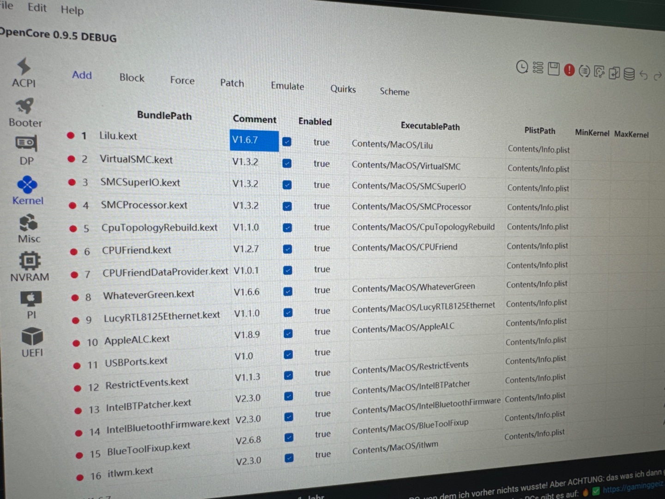Select IntelBluetoothFirmware.kext bundle path
Viewport: 665px width, 499px height.
(x=168, y=426)
